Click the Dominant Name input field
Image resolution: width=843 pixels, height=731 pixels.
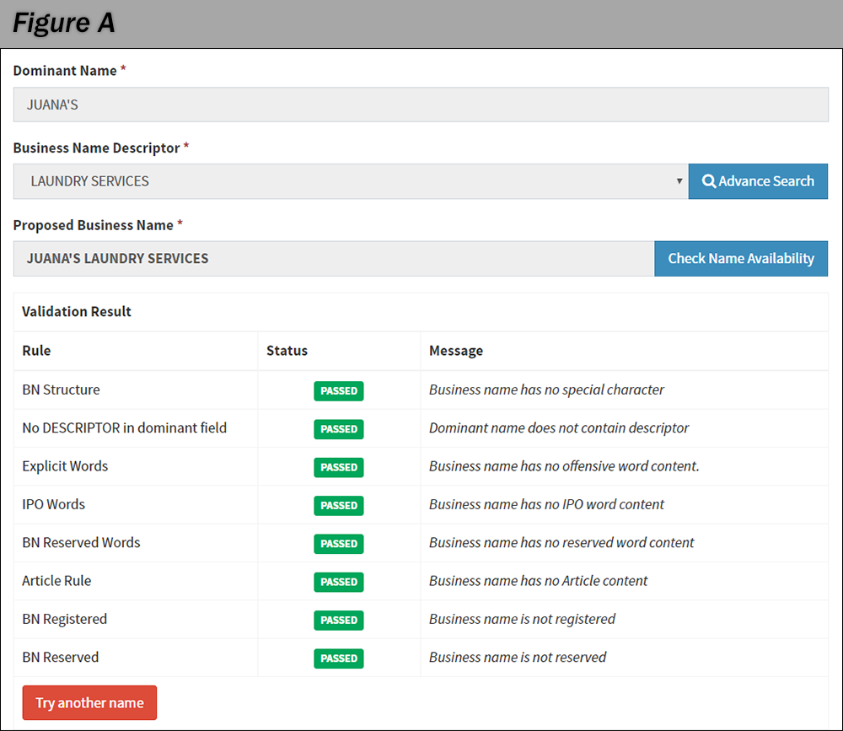(x=421, y=105)
